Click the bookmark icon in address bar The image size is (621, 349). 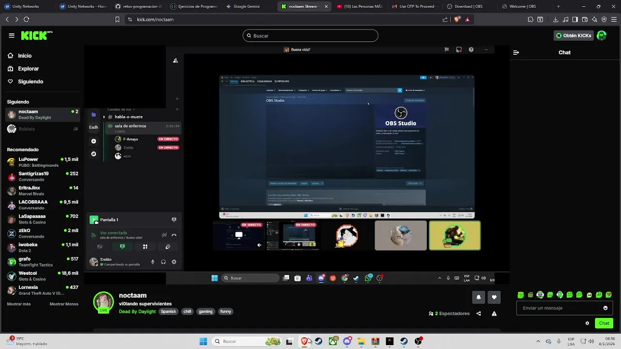[117, 19]
